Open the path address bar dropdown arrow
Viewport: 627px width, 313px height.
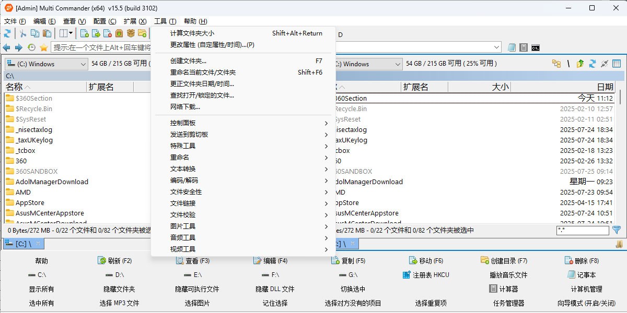pos(496,47)
